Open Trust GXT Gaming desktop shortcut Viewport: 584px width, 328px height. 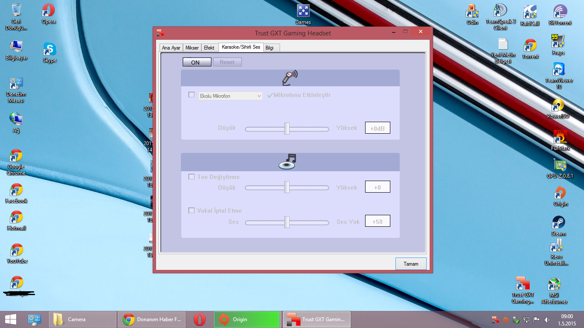click(x=523, y=290)
